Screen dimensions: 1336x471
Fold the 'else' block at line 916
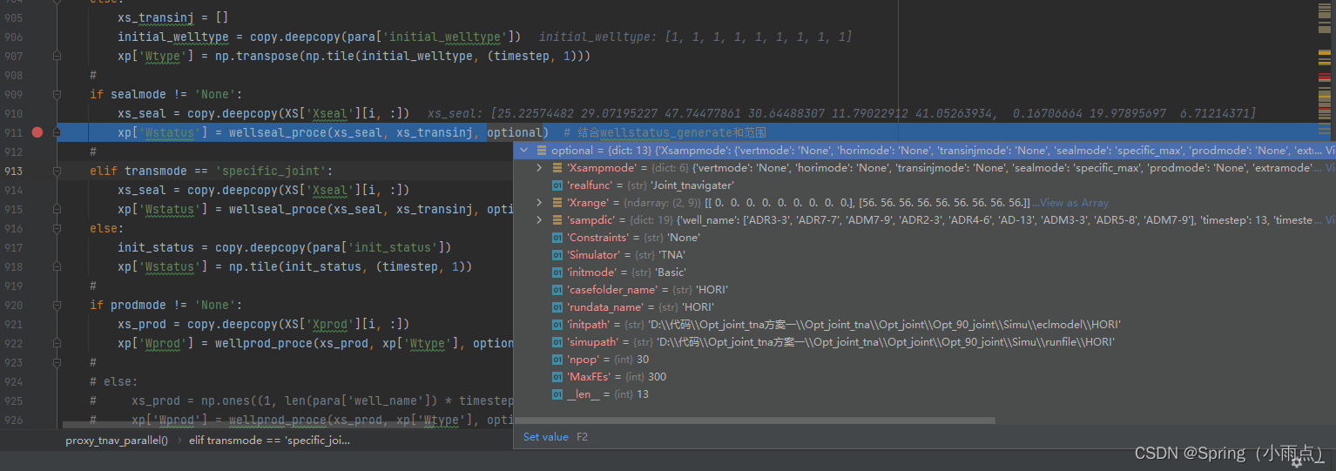[57, 228]
